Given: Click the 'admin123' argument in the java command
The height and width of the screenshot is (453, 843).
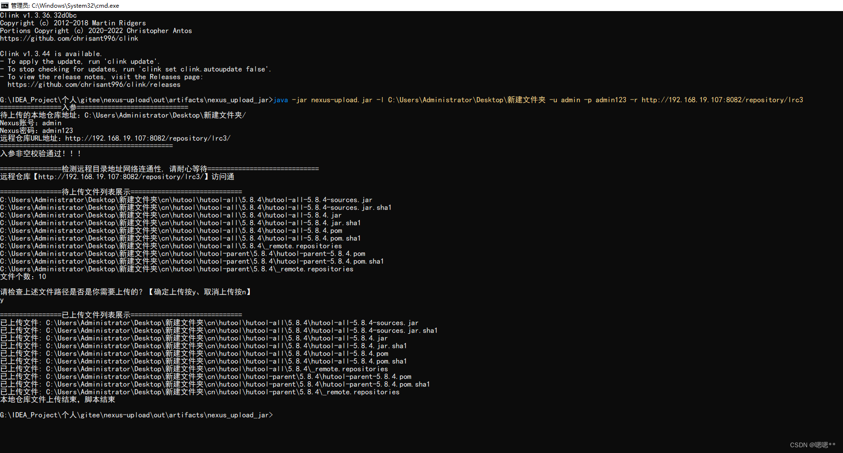Looking at the screenshot, I should click(x=611, y=100).
